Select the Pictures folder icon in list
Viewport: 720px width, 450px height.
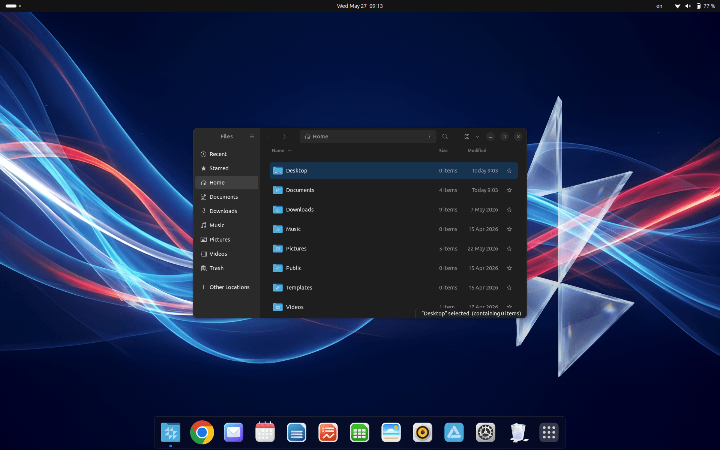[x=278, y=249]
